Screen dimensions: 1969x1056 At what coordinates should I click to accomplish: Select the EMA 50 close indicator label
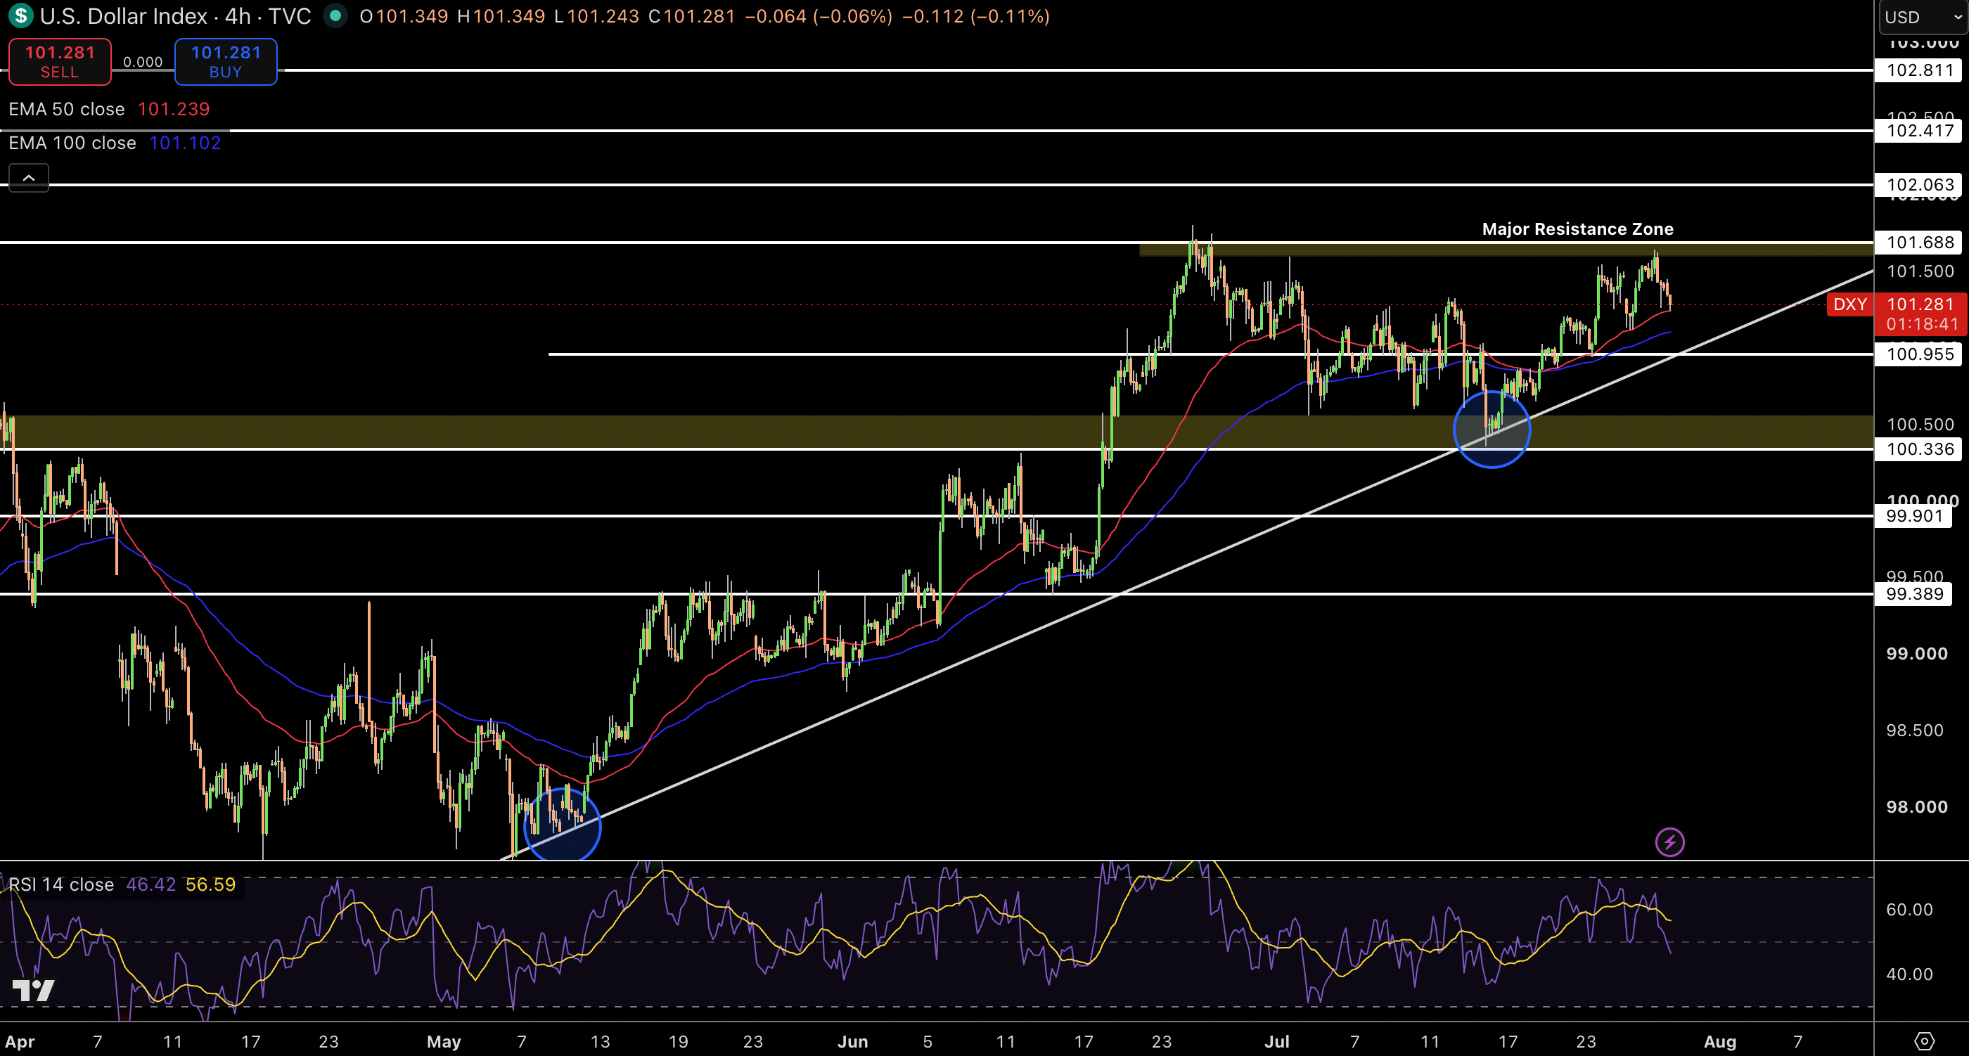coord(67,109)
